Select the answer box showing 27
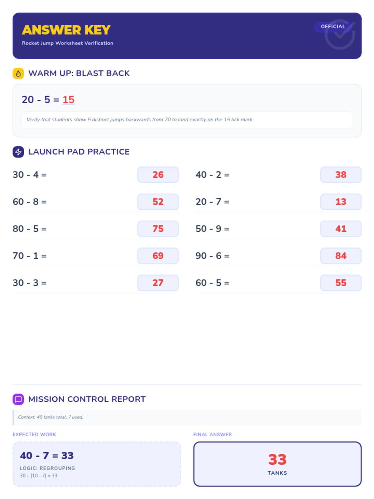Image resolution: width=374 pixels, height=499 pixels. (x=158, y=283)
